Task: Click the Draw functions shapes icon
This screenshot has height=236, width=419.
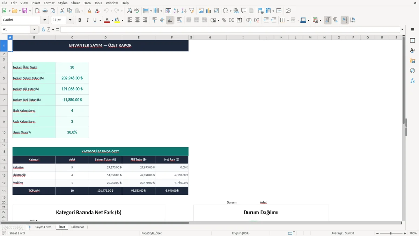Action: click(288, 11)
